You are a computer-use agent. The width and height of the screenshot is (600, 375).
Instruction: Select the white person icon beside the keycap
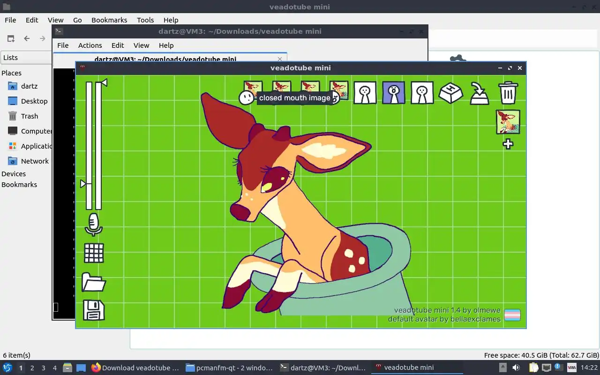pos(422,92)
